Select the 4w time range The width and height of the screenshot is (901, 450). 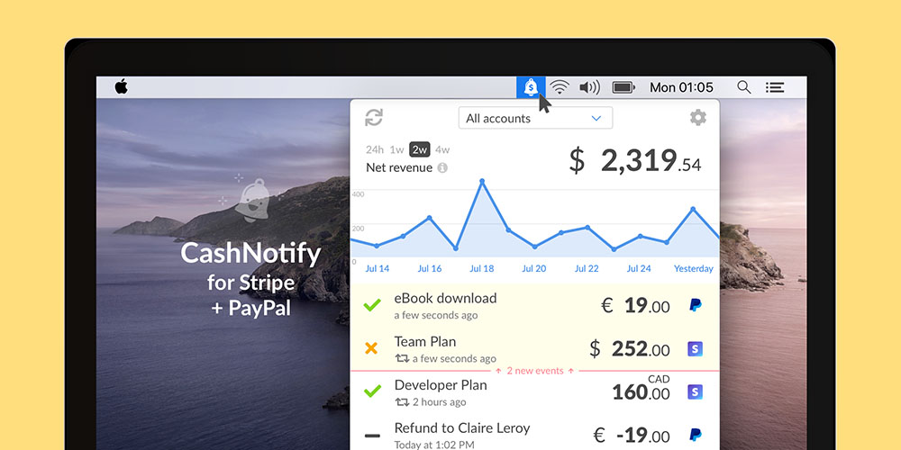coord(441,149)
